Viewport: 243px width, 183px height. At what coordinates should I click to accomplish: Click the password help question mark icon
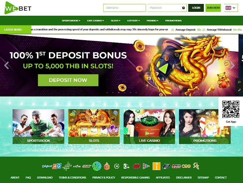point(183,8)
